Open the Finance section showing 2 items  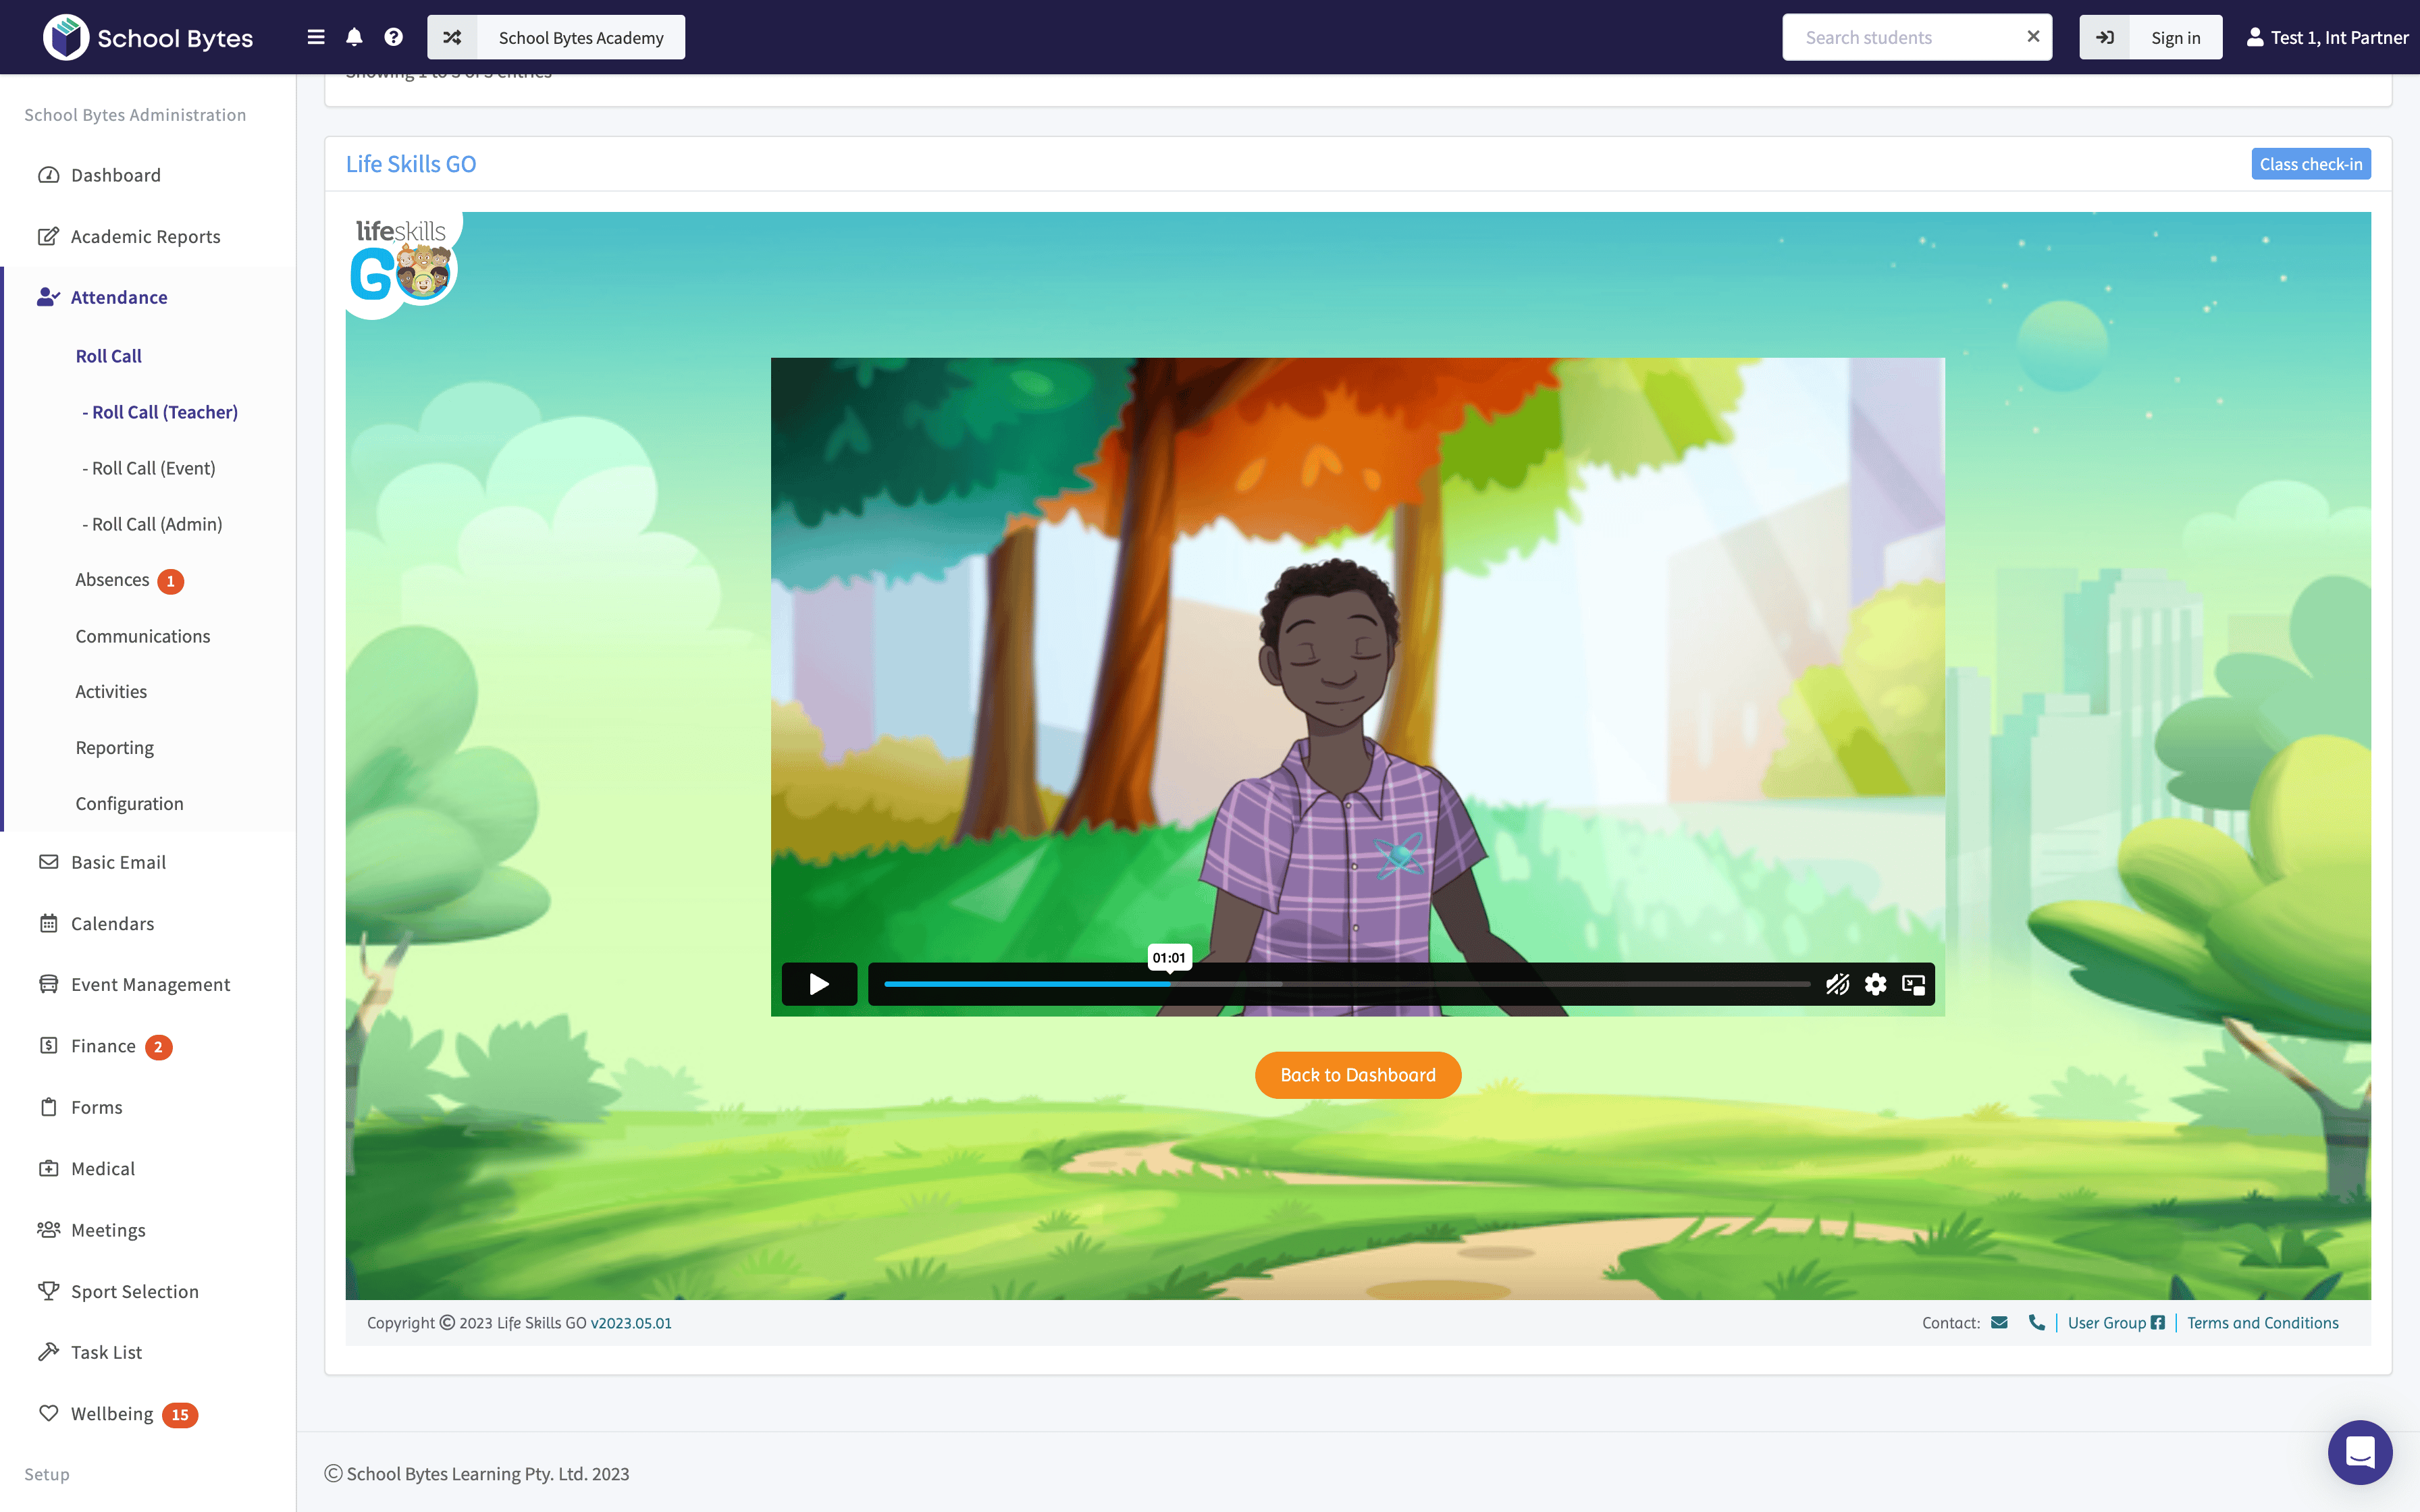tap(101, 1045)
